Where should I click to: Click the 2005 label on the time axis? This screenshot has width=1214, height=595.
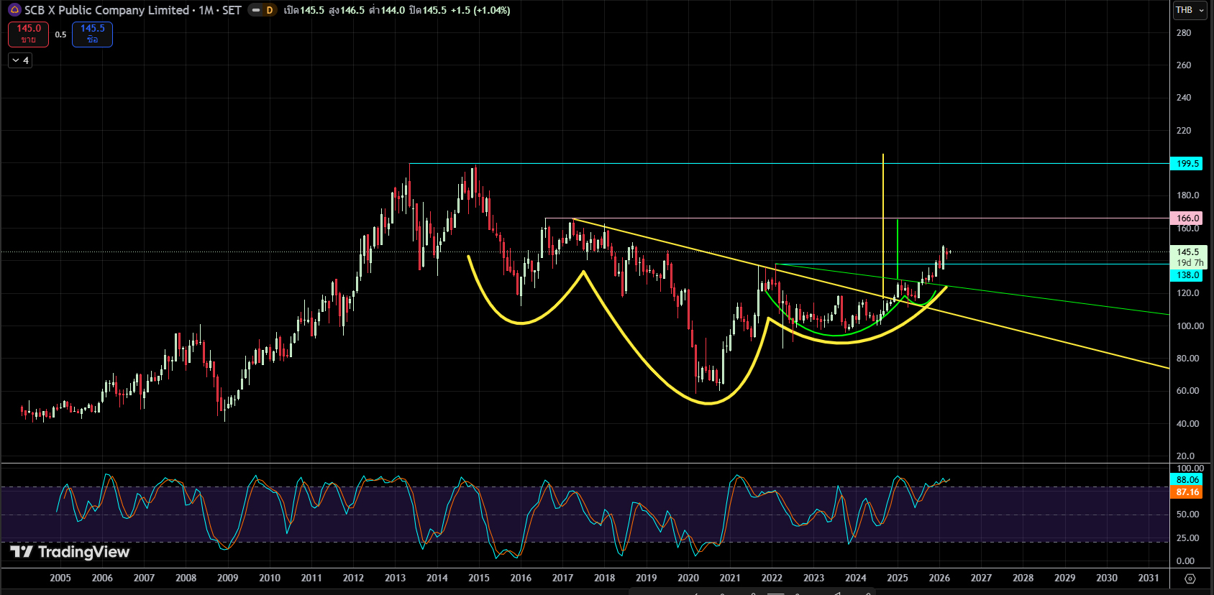point(60,578)
